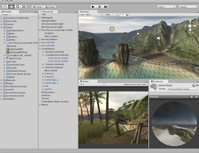Image resolution: width=199 pixels, height=153 pixels.
Task: Select the Water folder icon
Action: (7, 77)
